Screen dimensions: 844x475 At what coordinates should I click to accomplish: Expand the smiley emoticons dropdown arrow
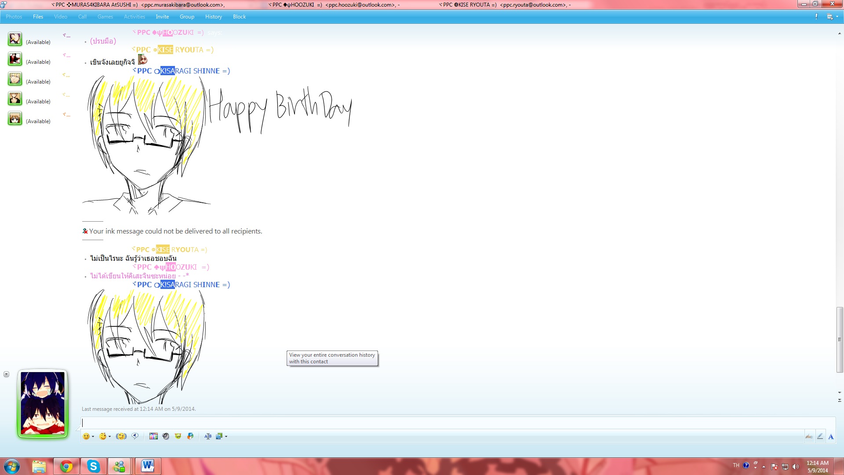tap(93, 437)
